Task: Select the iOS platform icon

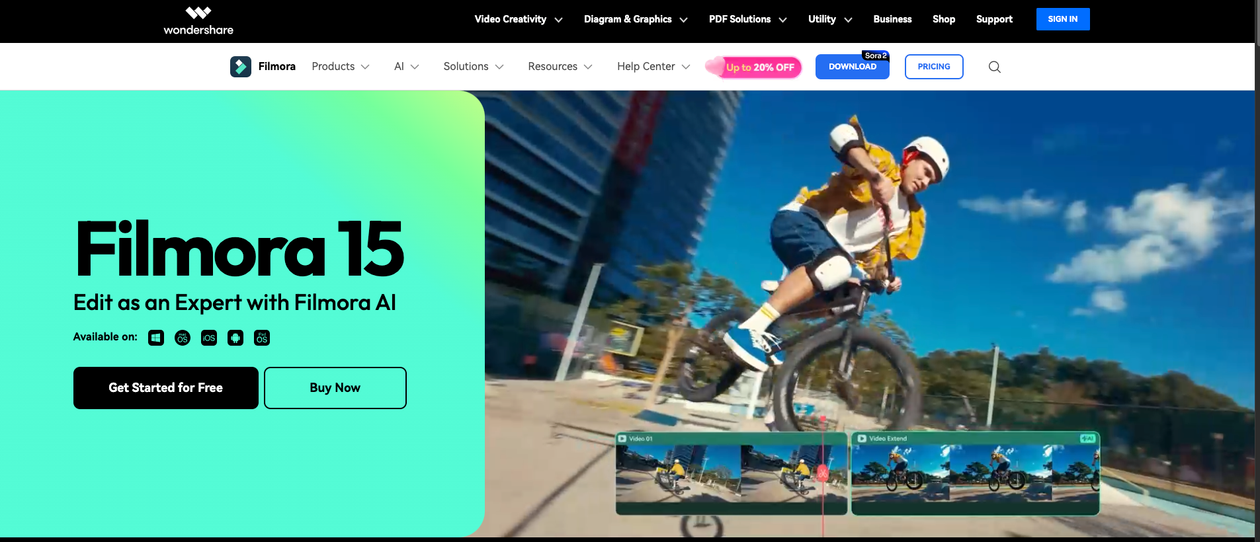Action: point(209,338)
